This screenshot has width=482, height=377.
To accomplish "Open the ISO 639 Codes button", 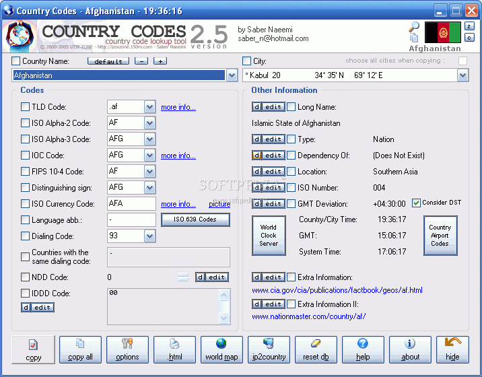I will click(x=195, y=219).
